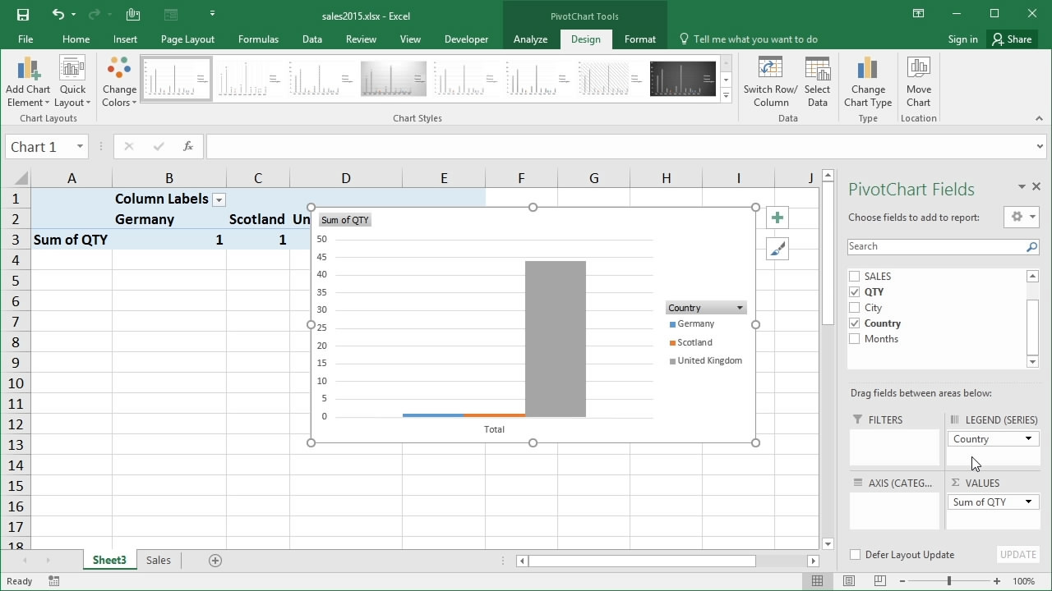The height and width of the screenshot is (591, 1052).
Task: Open Change Chart Type dialog
Action: click(x=867, y=71)
